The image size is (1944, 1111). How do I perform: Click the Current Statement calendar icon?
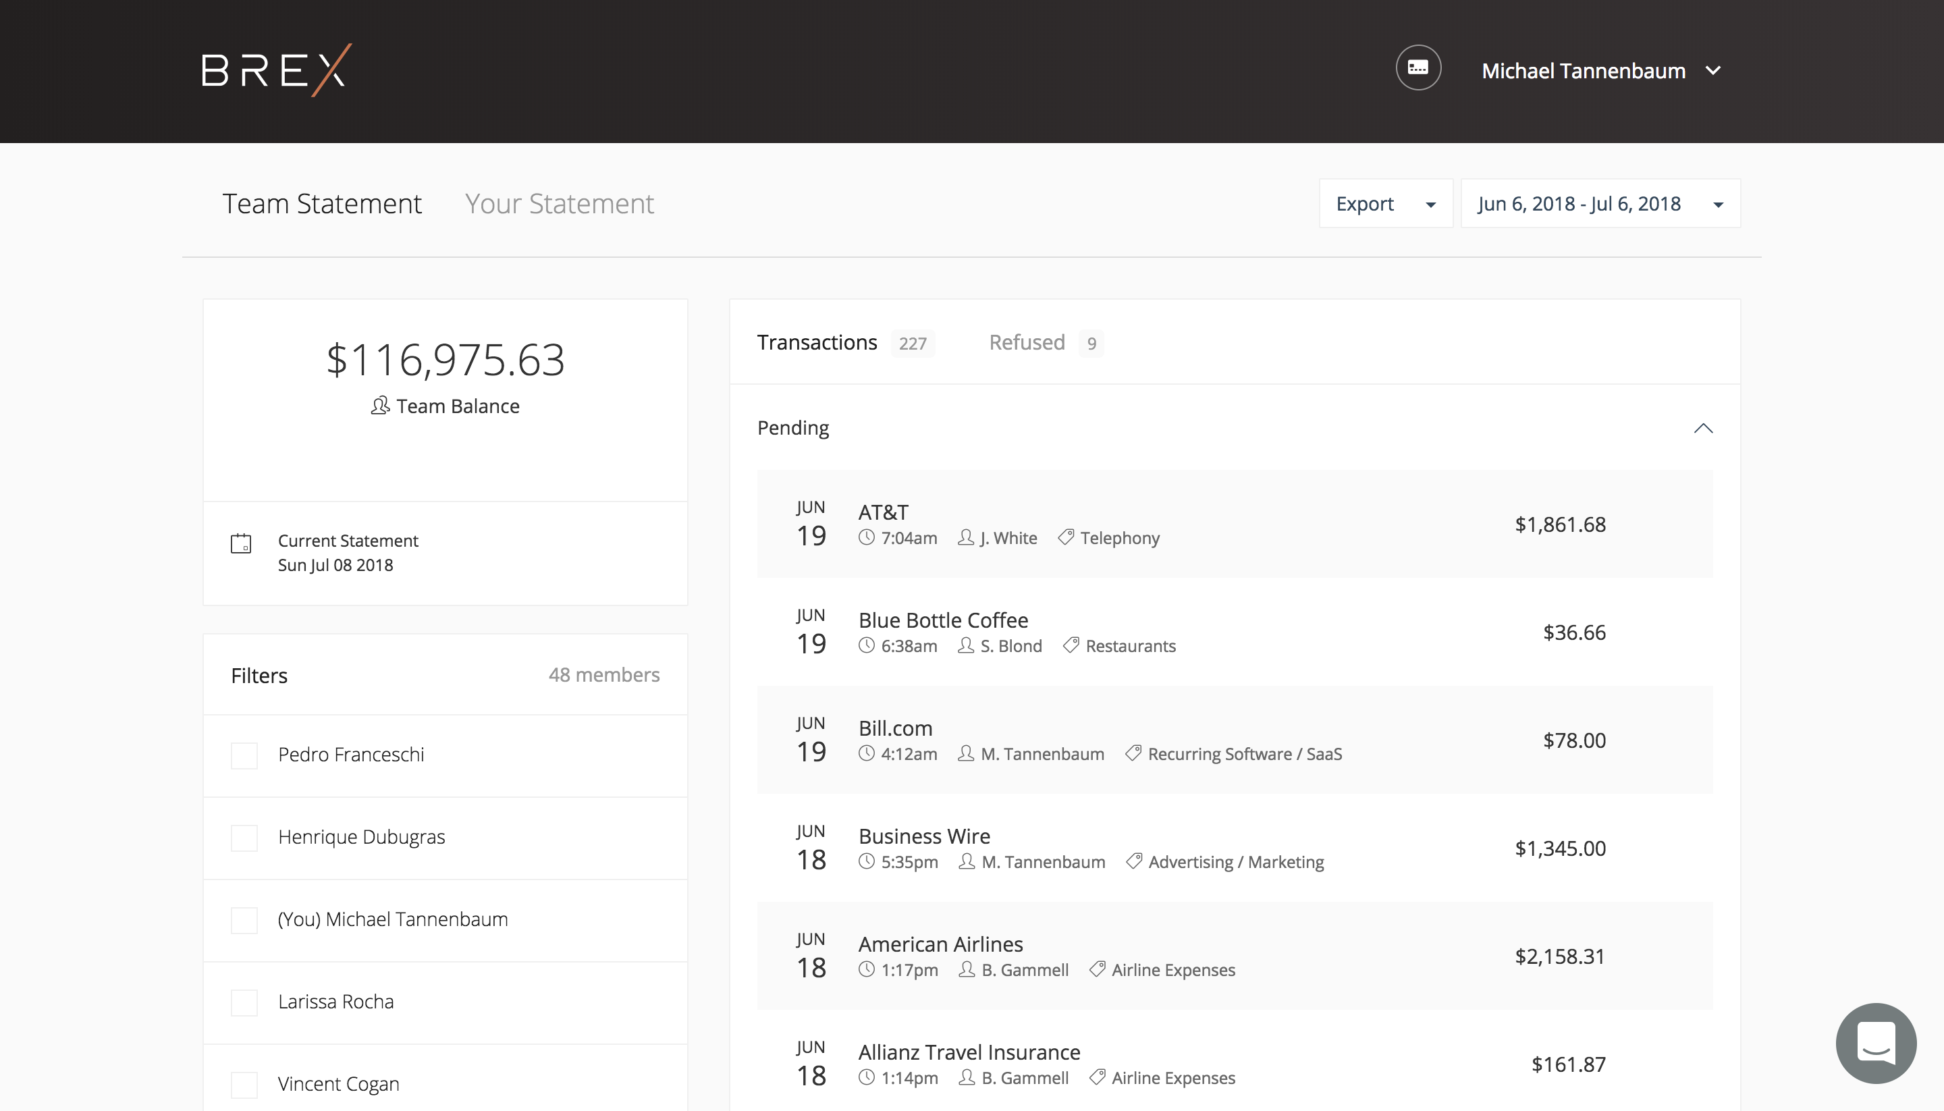click(x=241, y=543)
